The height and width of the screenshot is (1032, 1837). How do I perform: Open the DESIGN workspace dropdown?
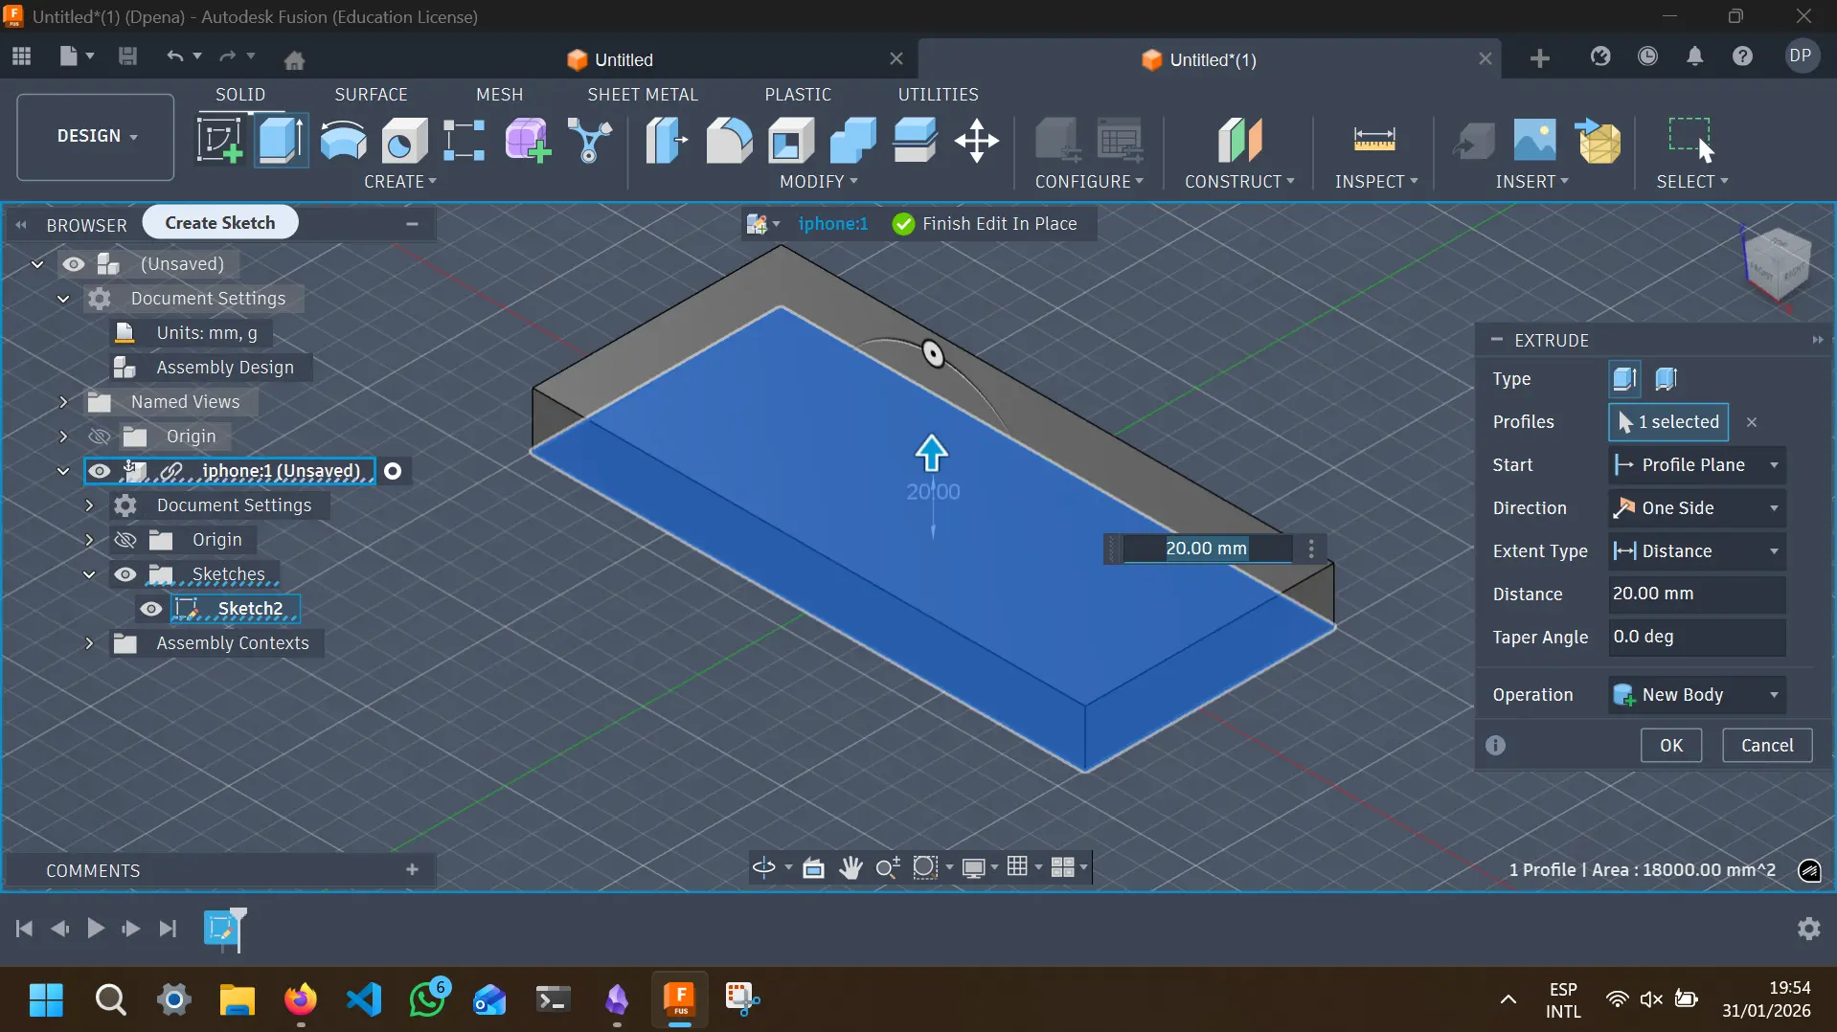[x=96, y=136]
